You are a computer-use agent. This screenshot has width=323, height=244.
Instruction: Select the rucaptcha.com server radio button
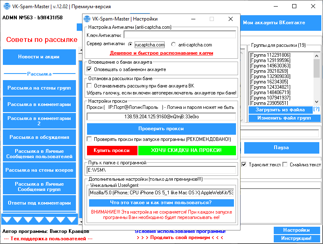[x=131, y=45]
